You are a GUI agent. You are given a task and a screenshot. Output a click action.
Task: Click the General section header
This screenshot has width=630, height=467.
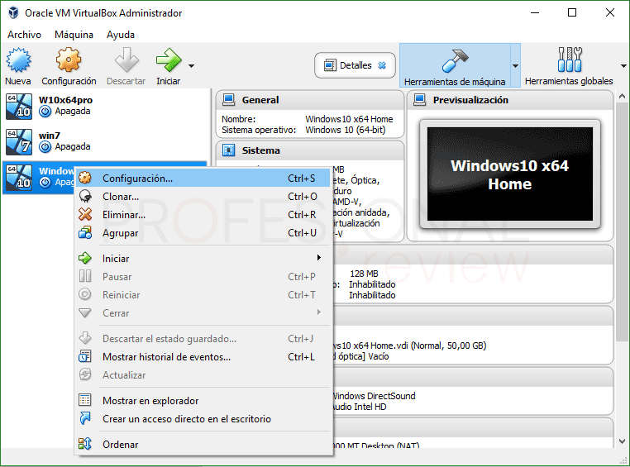pyautogui.click(x=310, y=100)
